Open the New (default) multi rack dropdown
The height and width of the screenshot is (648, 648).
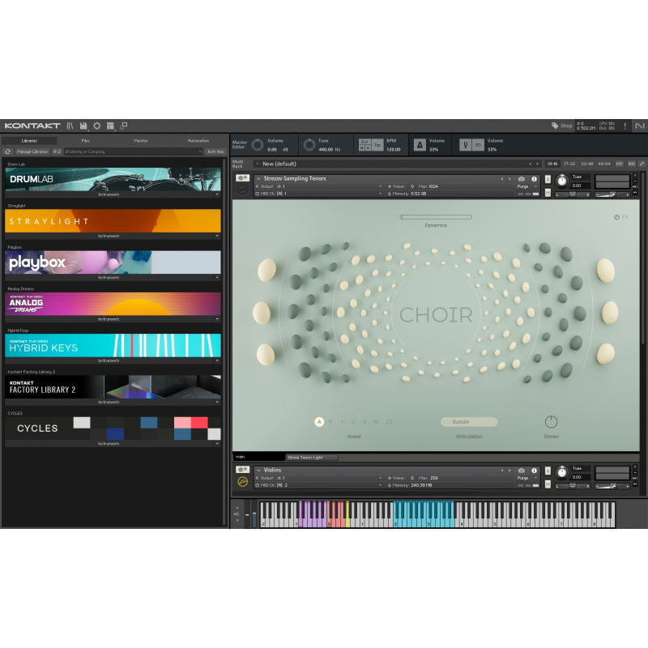coord(258,164)
